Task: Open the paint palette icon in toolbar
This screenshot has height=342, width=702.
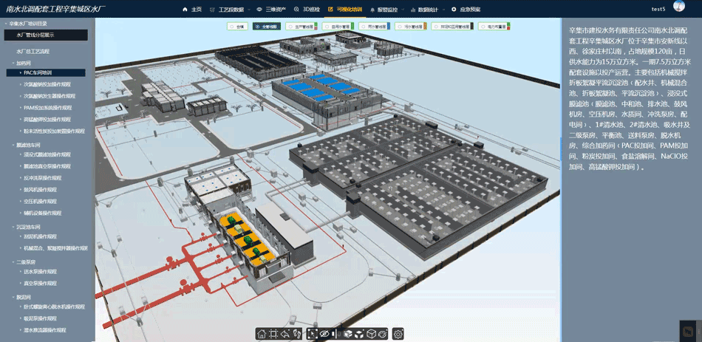Action: (384, 334)
